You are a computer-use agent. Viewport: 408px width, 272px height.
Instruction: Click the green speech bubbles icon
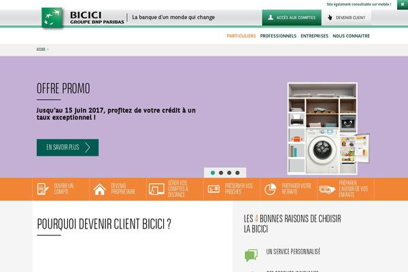click(251, 255)
